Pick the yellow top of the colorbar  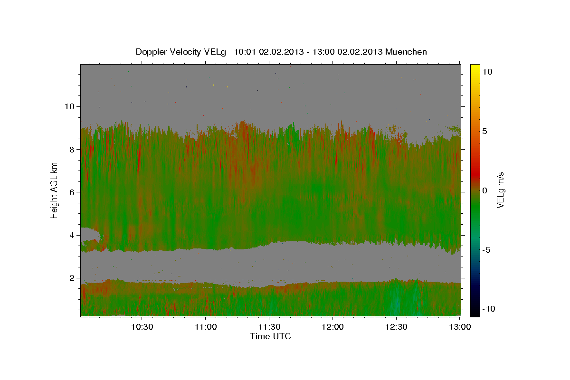(475, 66)
